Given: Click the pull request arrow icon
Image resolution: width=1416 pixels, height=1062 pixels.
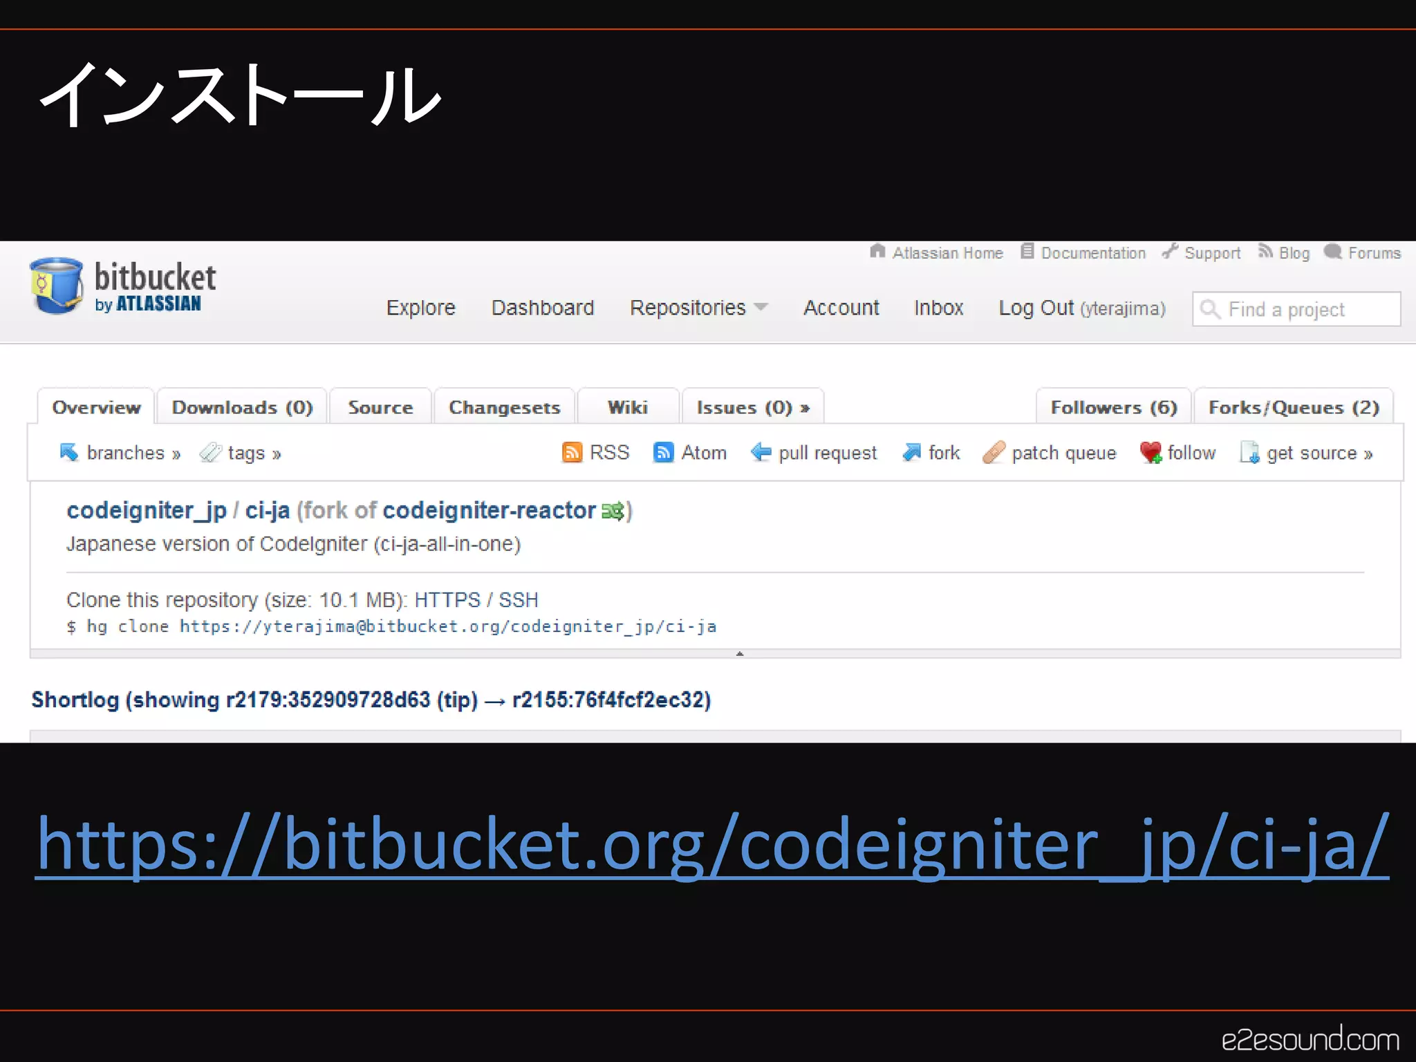Looking at the screenshot, I should [761, 452].
